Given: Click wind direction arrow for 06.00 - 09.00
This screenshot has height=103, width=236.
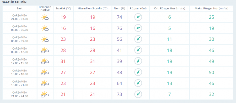Looking at the screenshot, I should click(138, 39).
